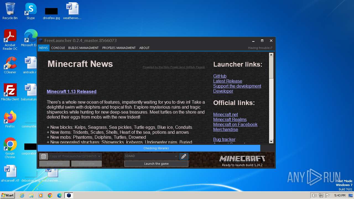Expand the profile selection dropdown
Viewport: 354px width, 199px height.
(99, 156)
